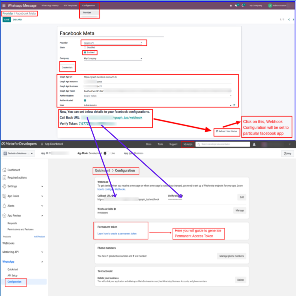This screenshot has height=296, width=296.
Task: Click the Webhook Edit button
Action: click(x=242, y=197)
